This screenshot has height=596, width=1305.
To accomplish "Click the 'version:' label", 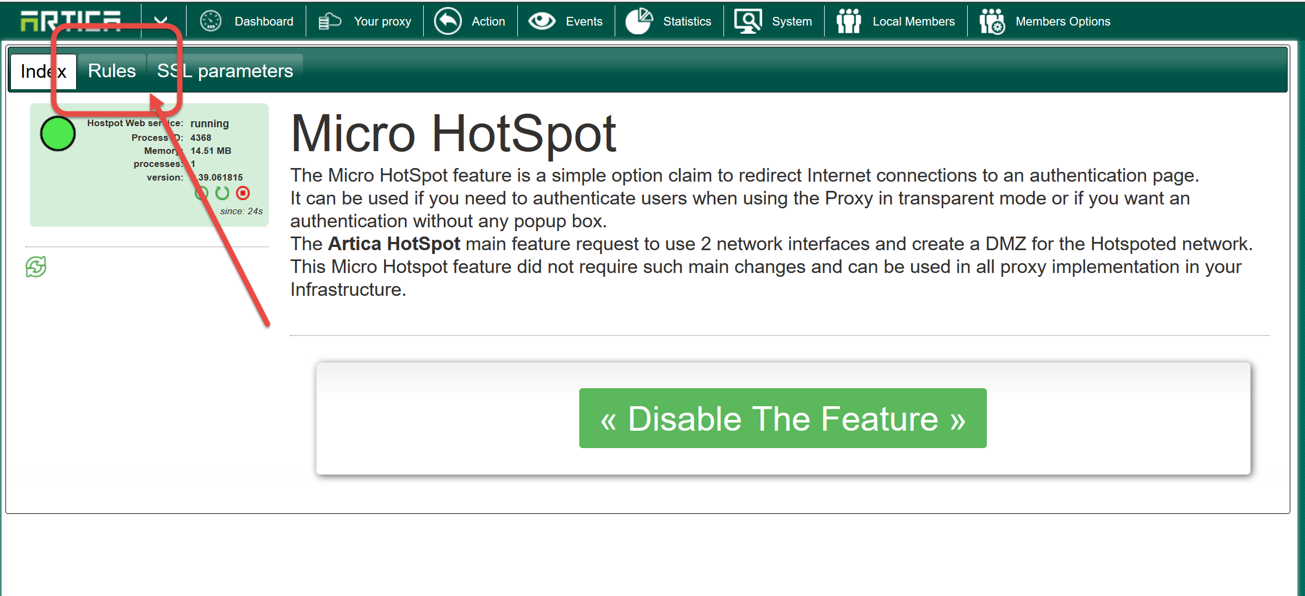I will pos(165,177).
